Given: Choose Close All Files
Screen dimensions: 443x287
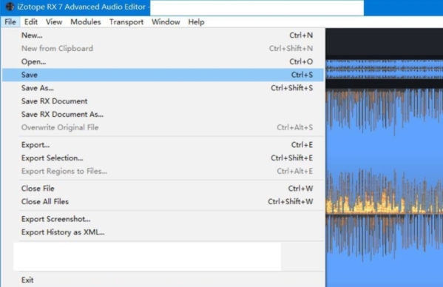Looking at the screenshot, I should pos(163,201).
